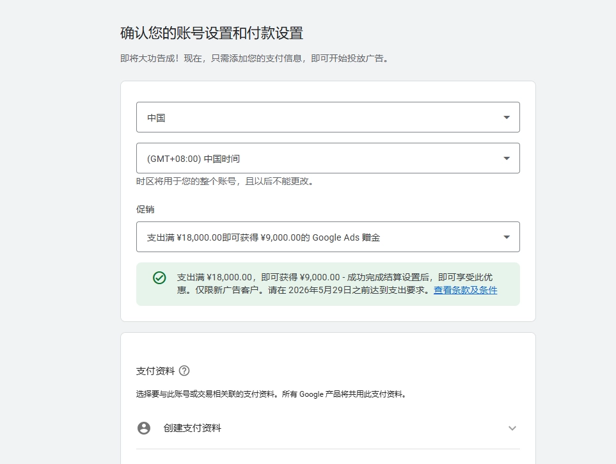Click the dropdown arrow in the 中国 country field
This screenshot has height=464, width=616.
(507, 117)
